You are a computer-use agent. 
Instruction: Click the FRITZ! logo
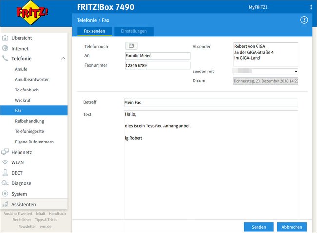(32, 13)
